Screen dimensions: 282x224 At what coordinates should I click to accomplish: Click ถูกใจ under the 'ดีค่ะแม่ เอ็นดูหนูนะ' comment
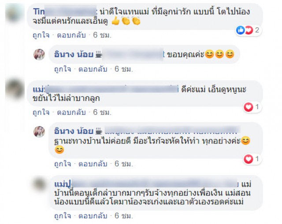pyautogui.click(x=41, y=113)
